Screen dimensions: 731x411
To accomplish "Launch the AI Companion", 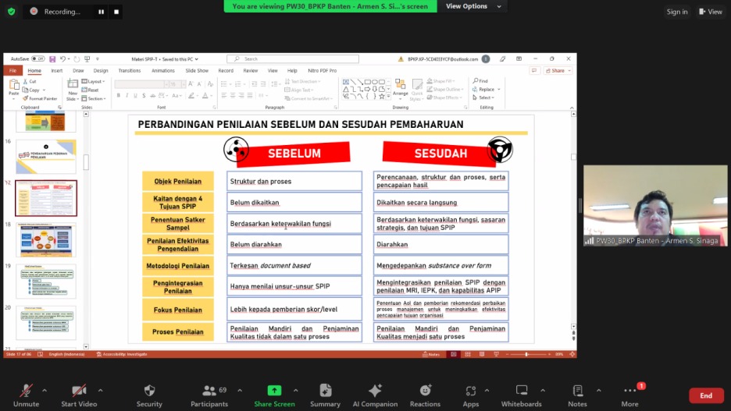I will coord(374,394).
